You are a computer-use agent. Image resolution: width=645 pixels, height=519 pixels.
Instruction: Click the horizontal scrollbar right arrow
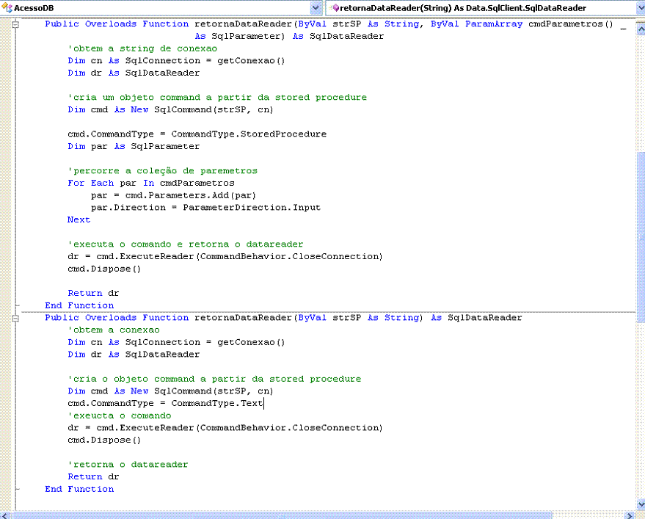(630, 515)
